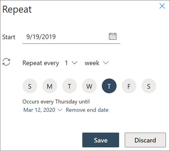170x151 pixels.
Task: Click the Occurs every Thursday until text
Action: [x=56, y=102]
